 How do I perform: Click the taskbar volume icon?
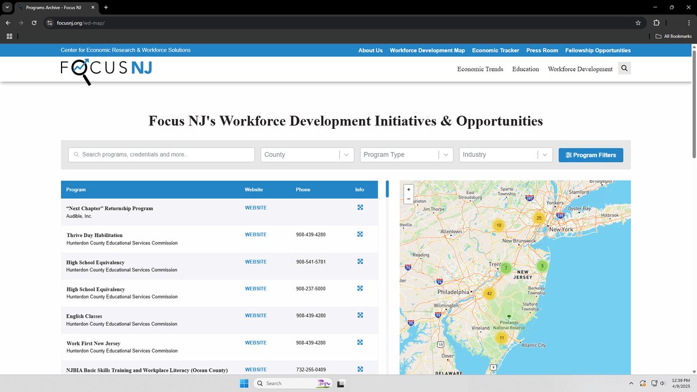[663, 383]
